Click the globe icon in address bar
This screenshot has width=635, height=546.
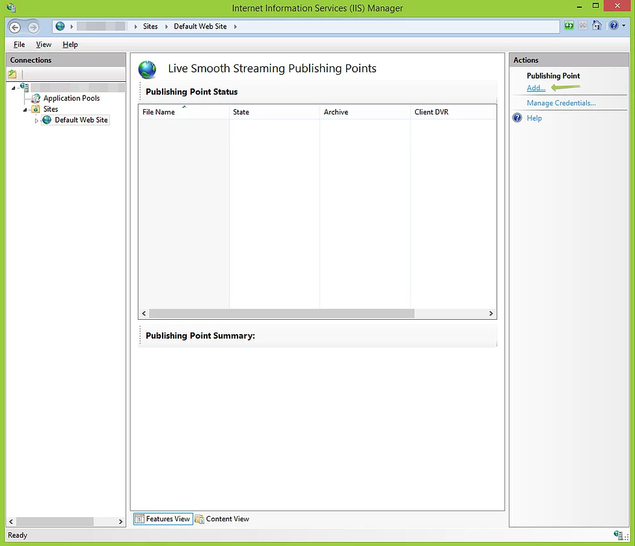tap(60, 26)
